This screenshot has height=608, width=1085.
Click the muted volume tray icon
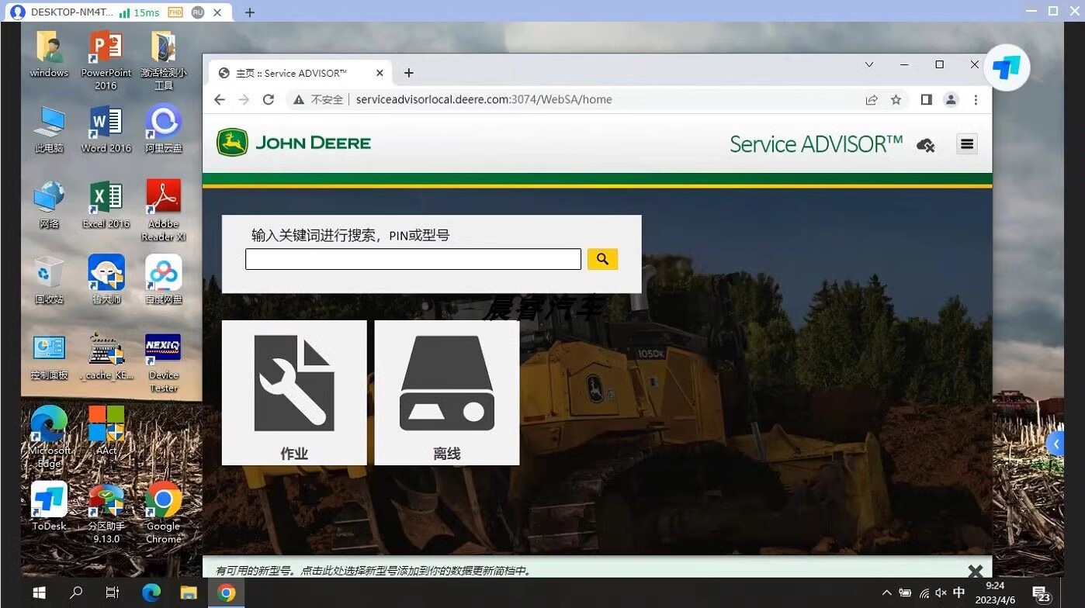pos(941,593)
